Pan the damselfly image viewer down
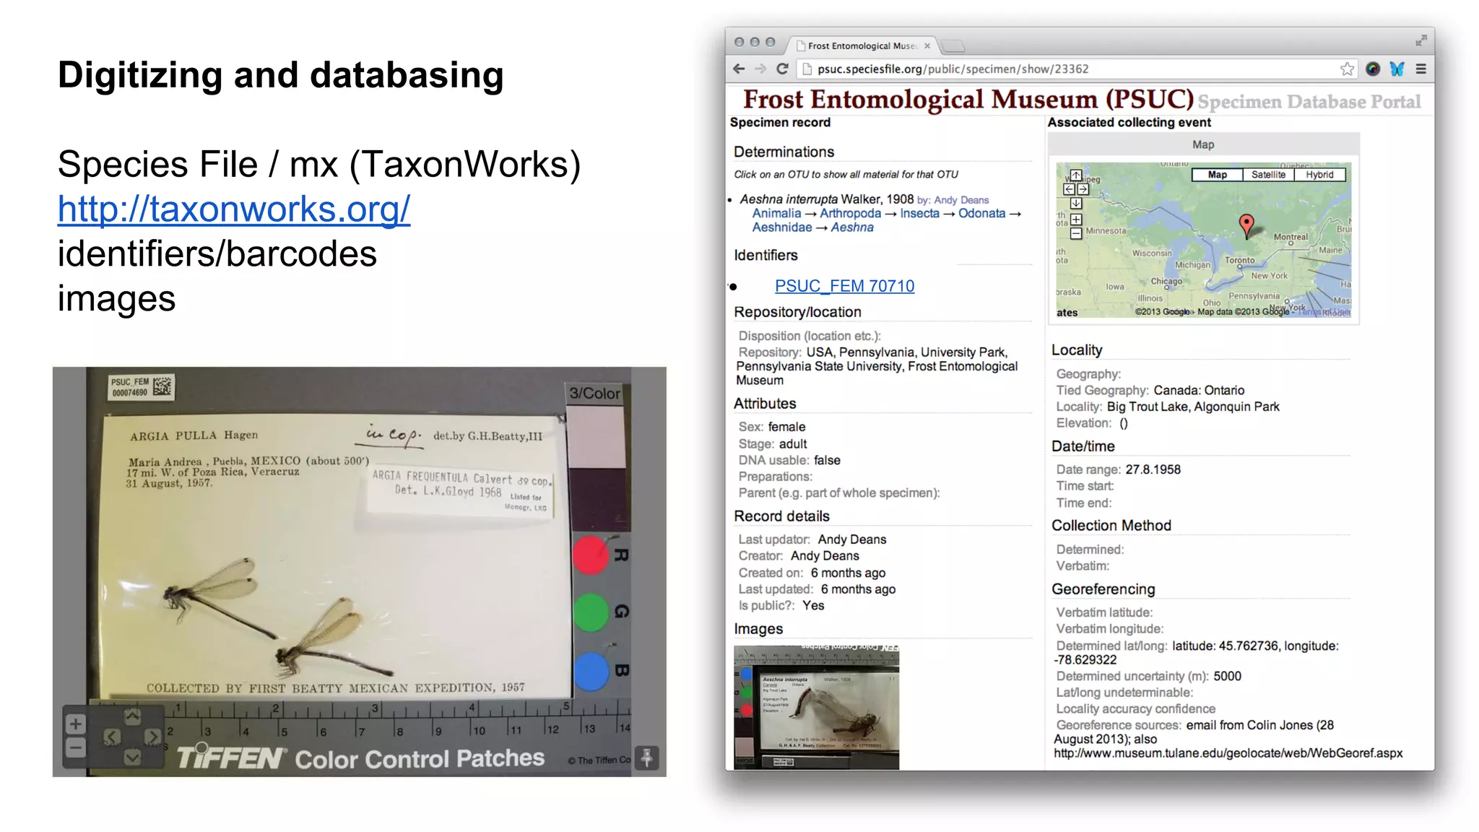Viewport: 1479px width, 832px height. pyautogui.click(x=132, y=757)
